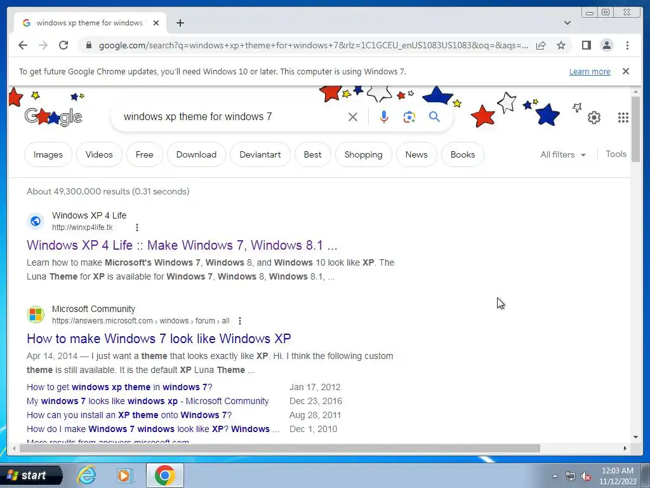Open a new tab
The image size is (650, 488).
(x=180, y=23)
